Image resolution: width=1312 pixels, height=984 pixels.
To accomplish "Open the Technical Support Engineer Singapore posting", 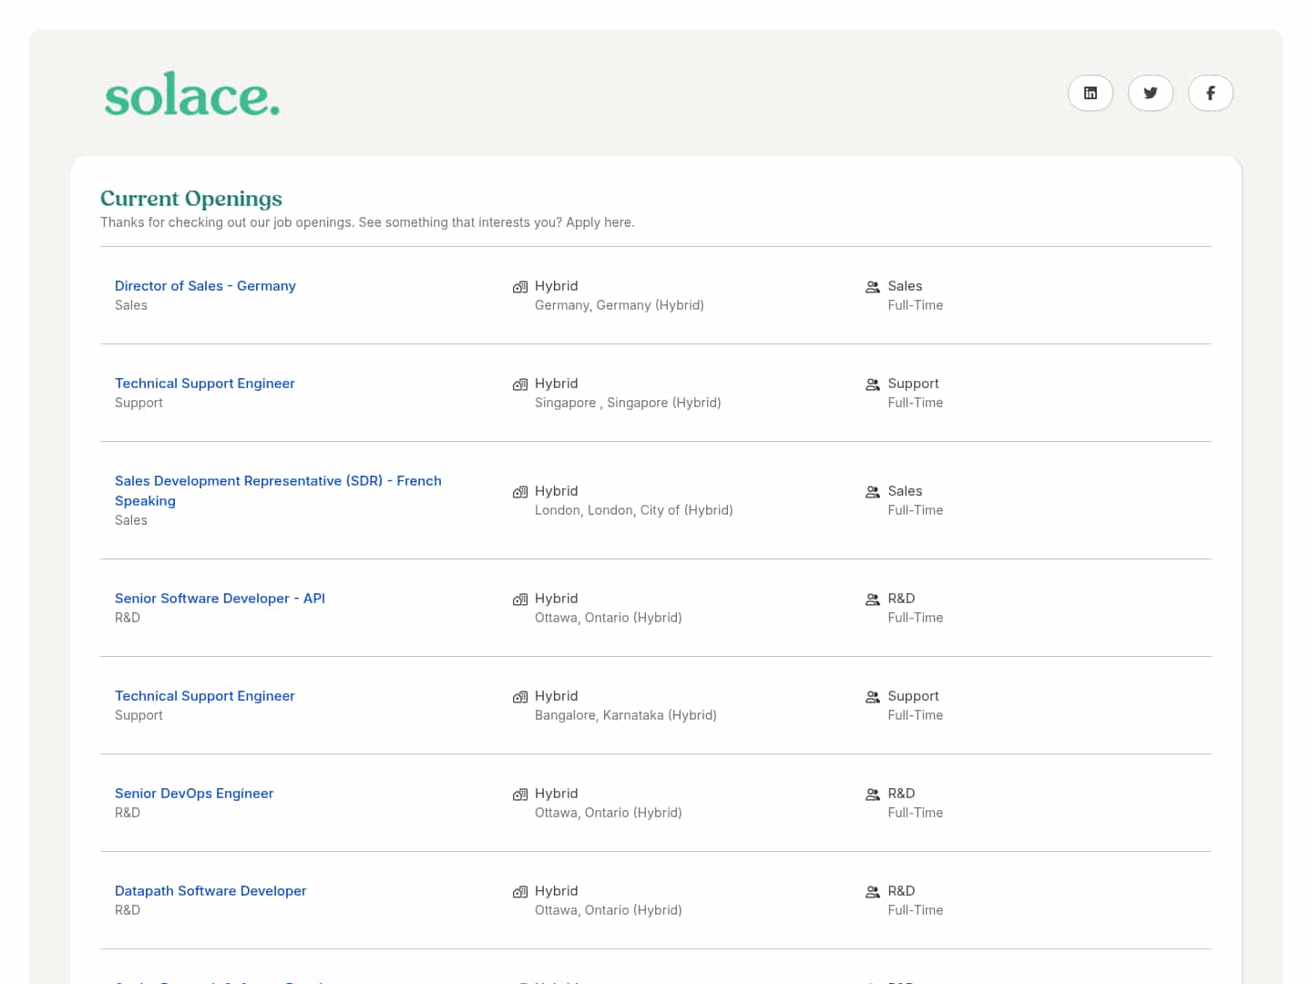I will pos(204,383).
